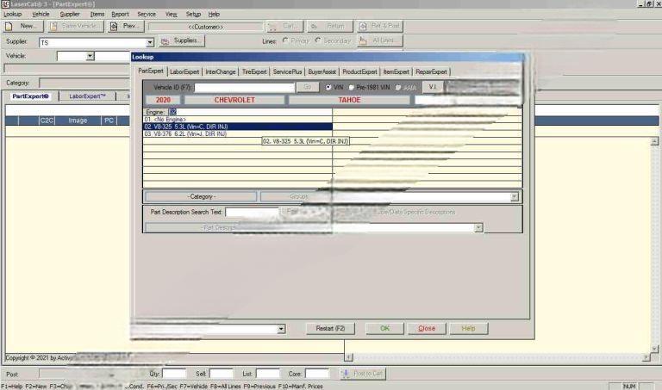Click the horizontal scrollbar right arrow

tap(646, 357)
